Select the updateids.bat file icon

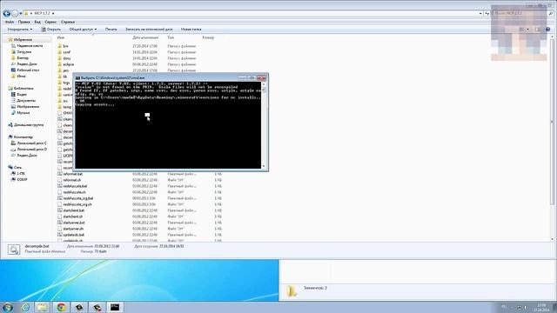(x=60, y=235)
